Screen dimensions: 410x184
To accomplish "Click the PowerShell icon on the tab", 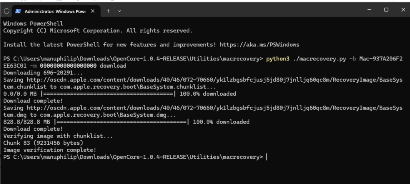I will pos(18,11).
